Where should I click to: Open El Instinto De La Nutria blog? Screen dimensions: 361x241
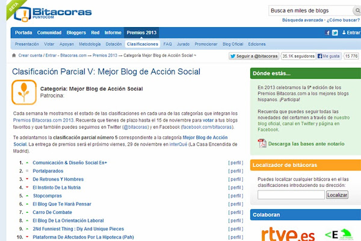pyautogui.click(x=57, y=188)
